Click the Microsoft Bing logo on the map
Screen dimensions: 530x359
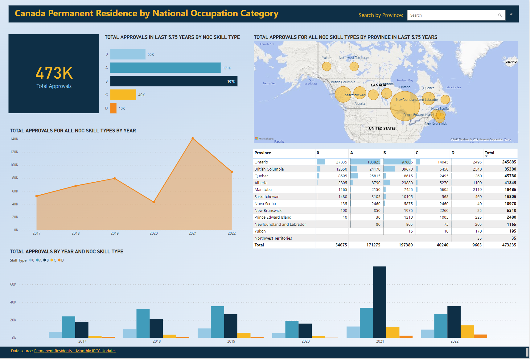263,139
